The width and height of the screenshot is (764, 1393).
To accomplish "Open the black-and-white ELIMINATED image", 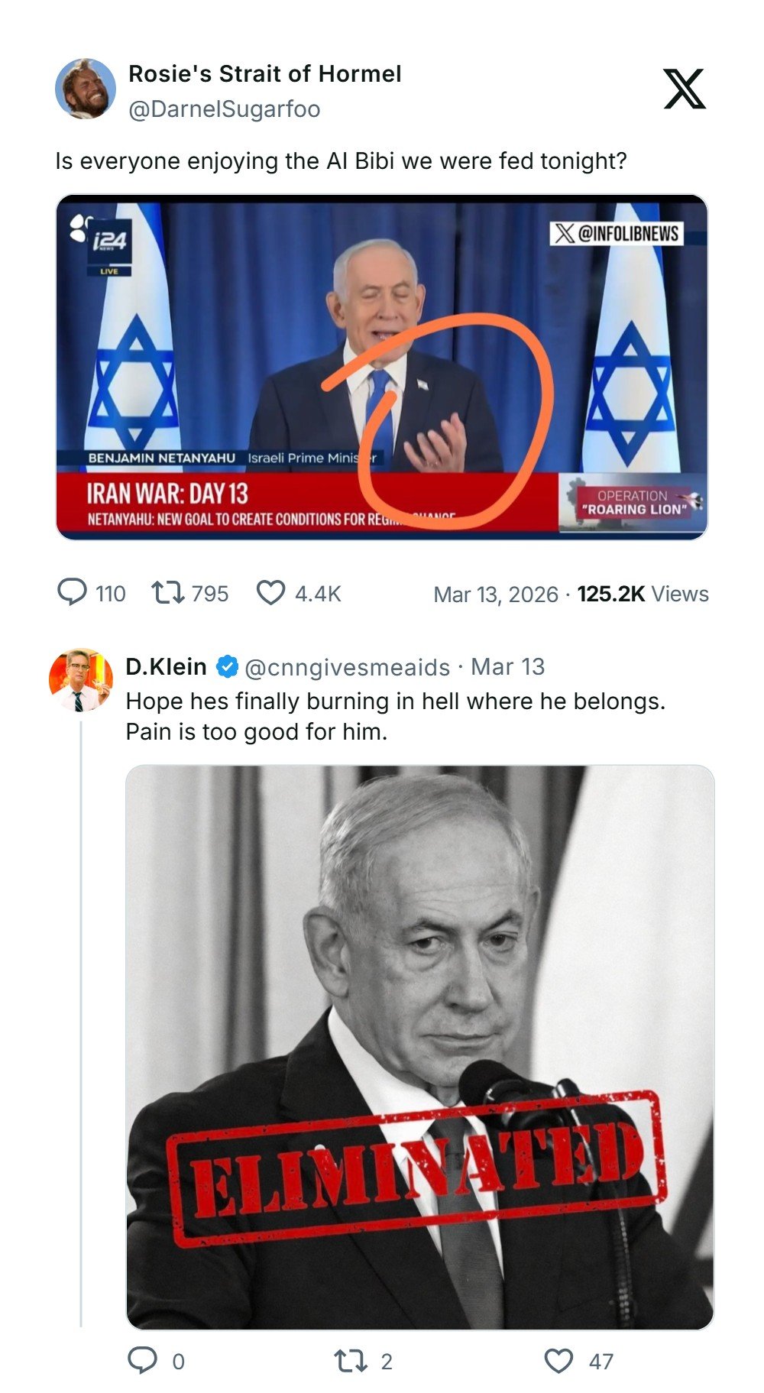I will pyautogui.click(x=419, y=1047).
